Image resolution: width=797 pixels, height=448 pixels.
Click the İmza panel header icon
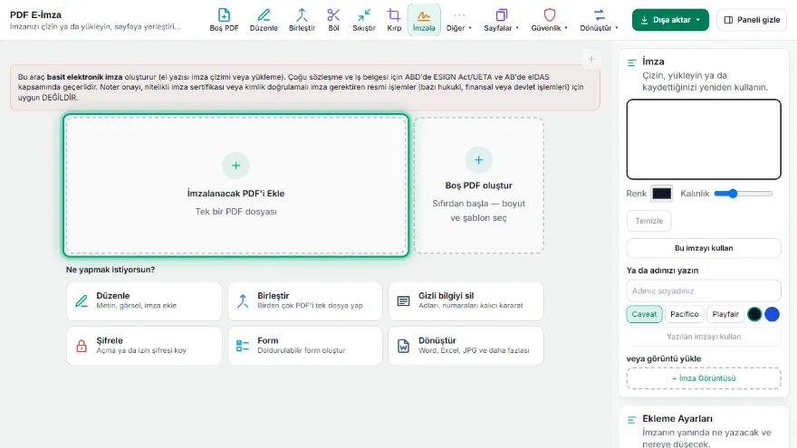[632, 62]
